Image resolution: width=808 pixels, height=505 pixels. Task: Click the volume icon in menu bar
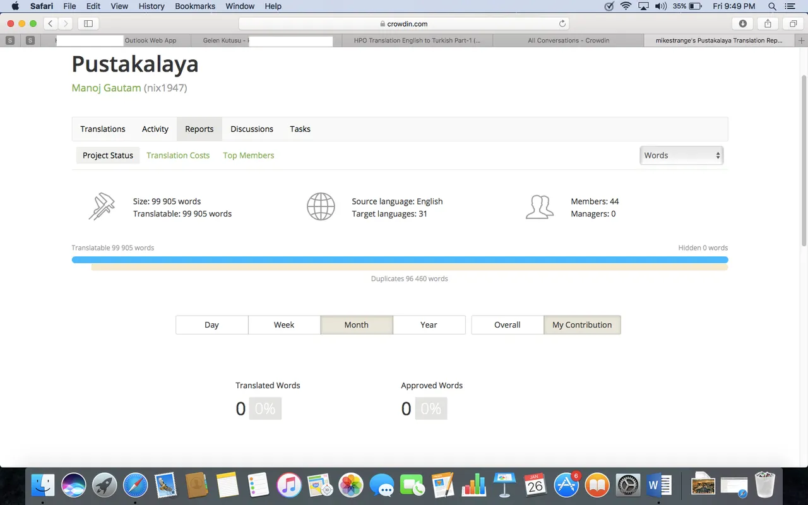coord(660,6)
